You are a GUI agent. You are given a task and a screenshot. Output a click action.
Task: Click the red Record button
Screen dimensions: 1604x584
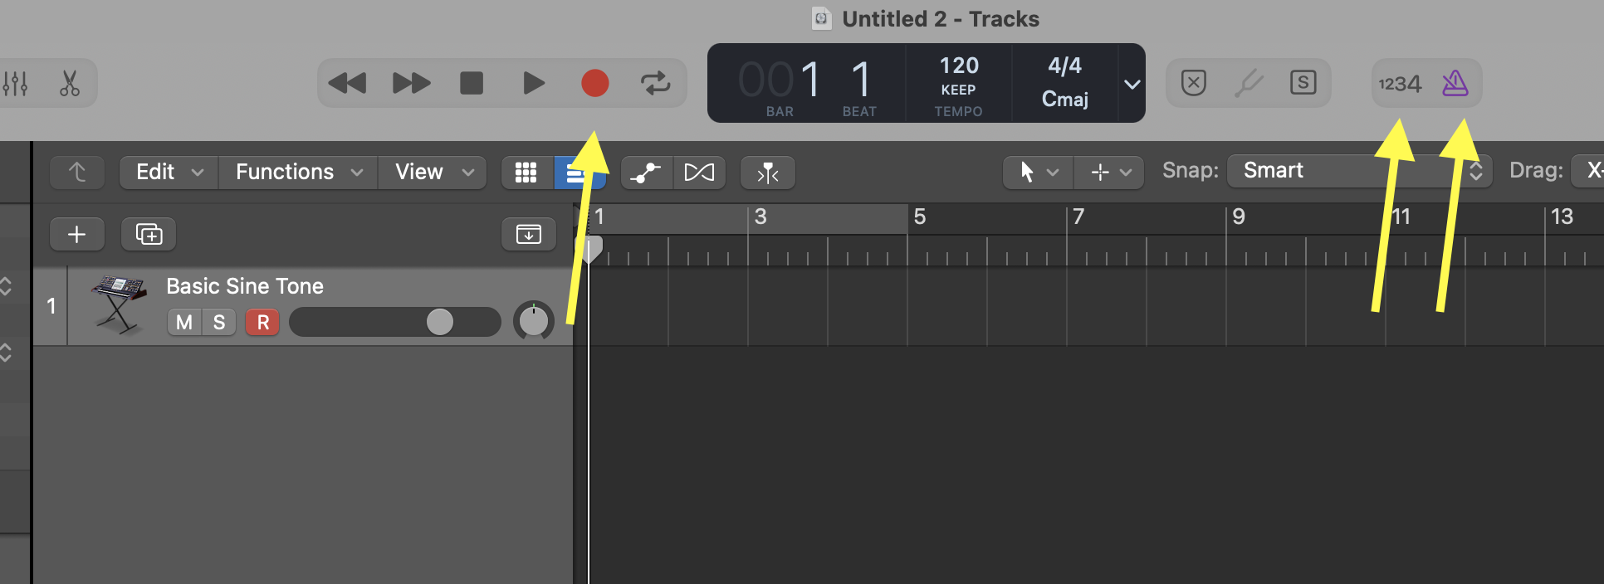(594, 83)
